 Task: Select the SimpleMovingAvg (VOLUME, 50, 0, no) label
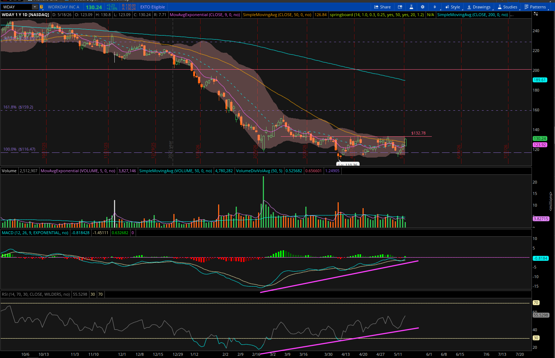tap(176, 171)
